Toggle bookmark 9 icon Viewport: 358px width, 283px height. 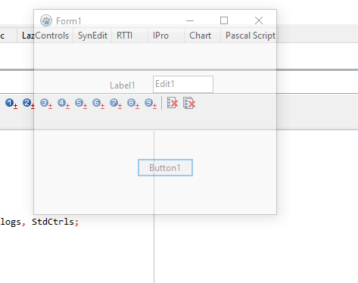[x=151, y=104]
